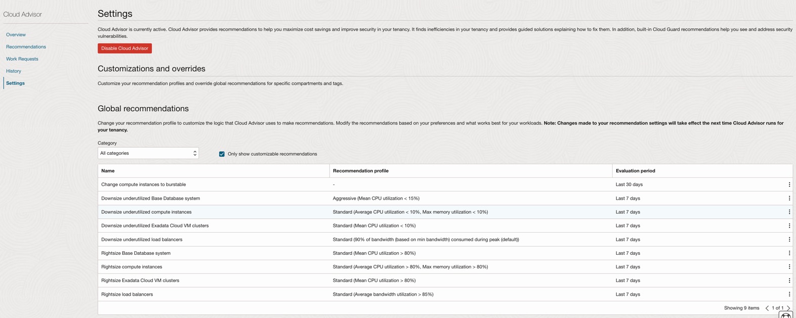Open actions menu for Rightsize Exadata Cloud VM clusters
Screen dimensions: 796x318
coord(789,280)
